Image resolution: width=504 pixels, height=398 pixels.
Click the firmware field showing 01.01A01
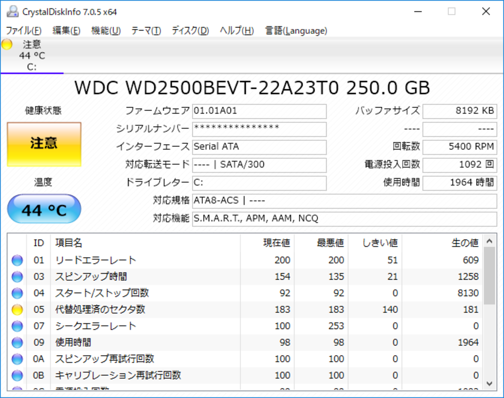coord(259,111)
